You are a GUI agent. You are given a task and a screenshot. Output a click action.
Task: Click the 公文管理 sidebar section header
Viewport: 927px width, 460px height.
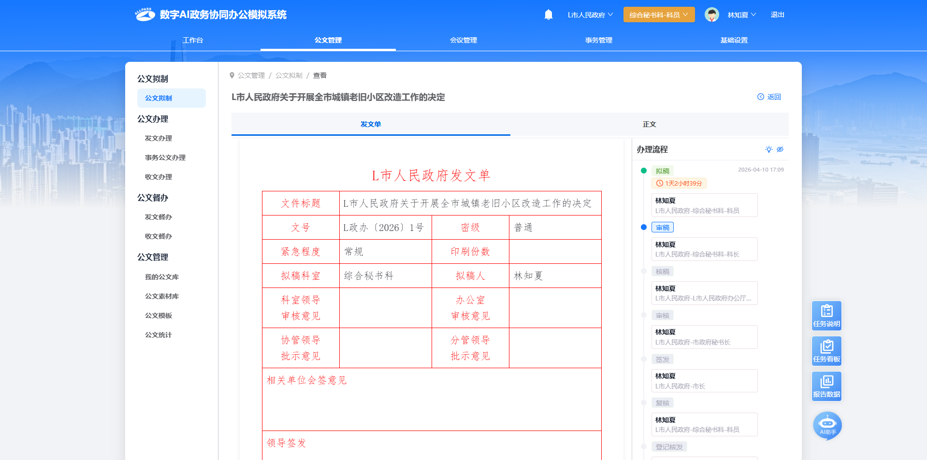pos(153,257)
